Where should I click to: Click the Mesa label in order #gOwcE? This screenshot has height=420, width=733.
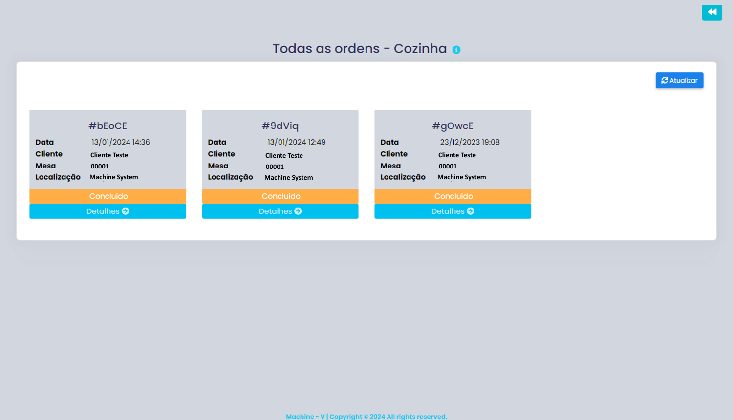coord(390,166)
